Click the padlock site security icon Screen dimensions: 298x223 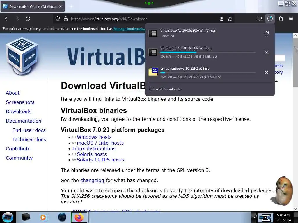[66, 19]
